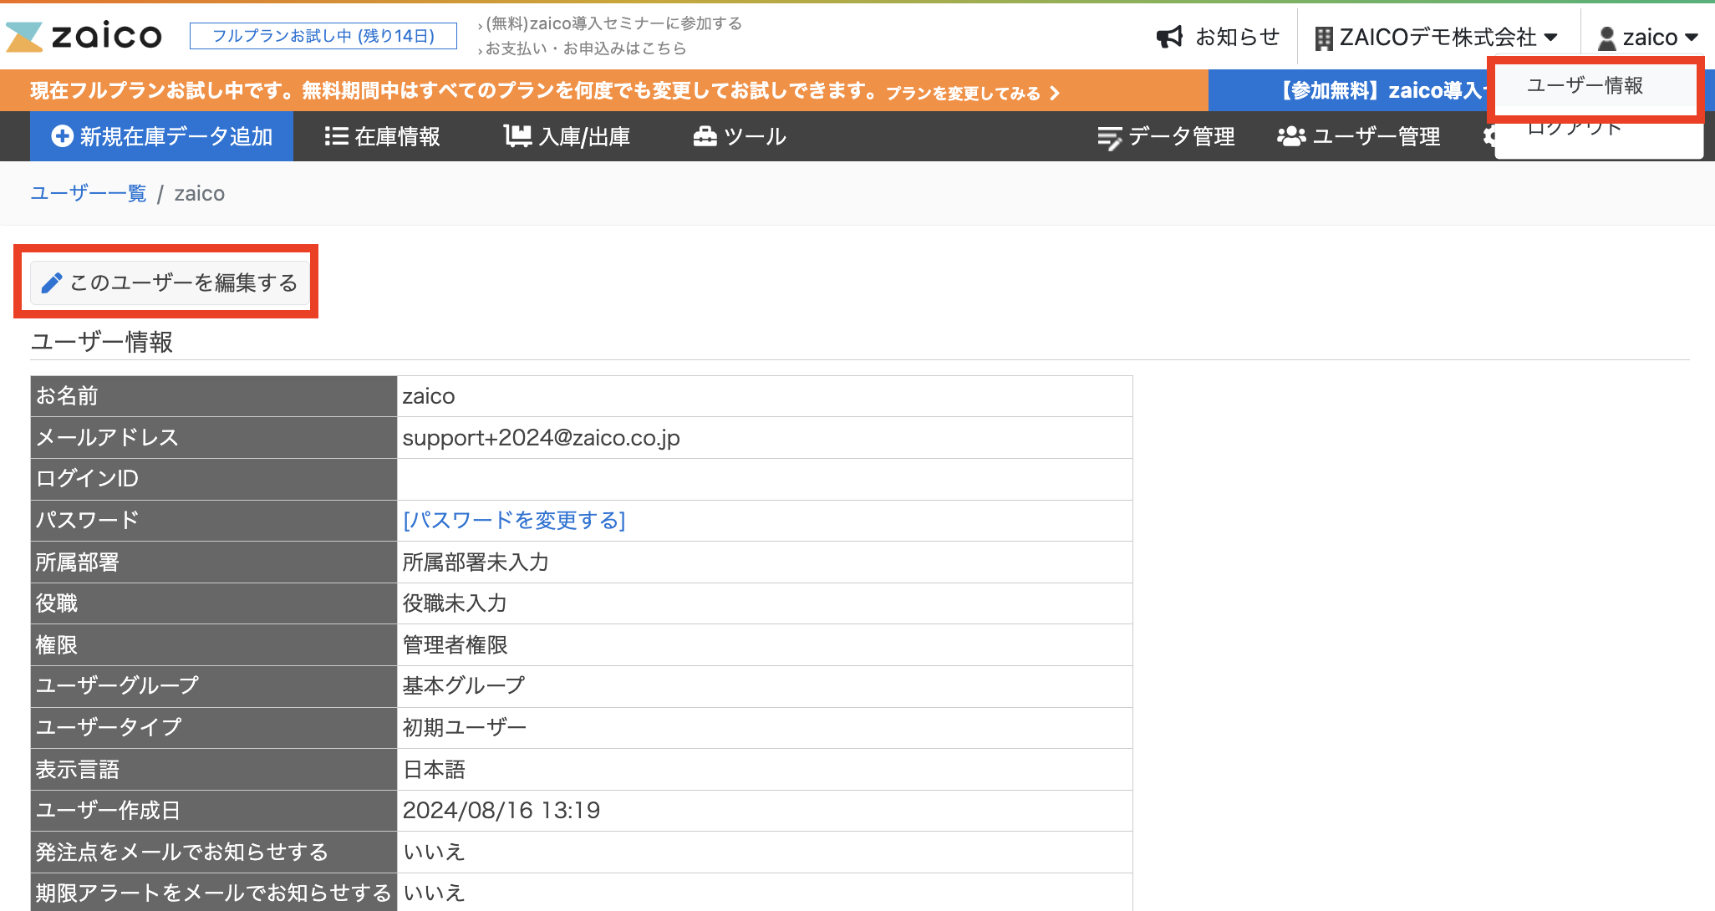
Task: Click the 所属部署未入力 value
Action: [476, 562]
